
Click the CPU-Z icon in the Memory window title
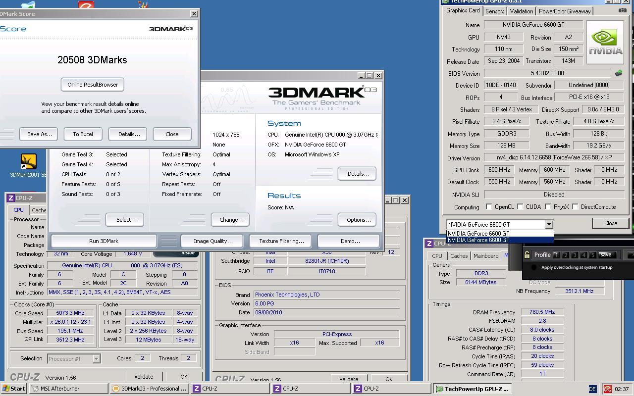(428, 244)
